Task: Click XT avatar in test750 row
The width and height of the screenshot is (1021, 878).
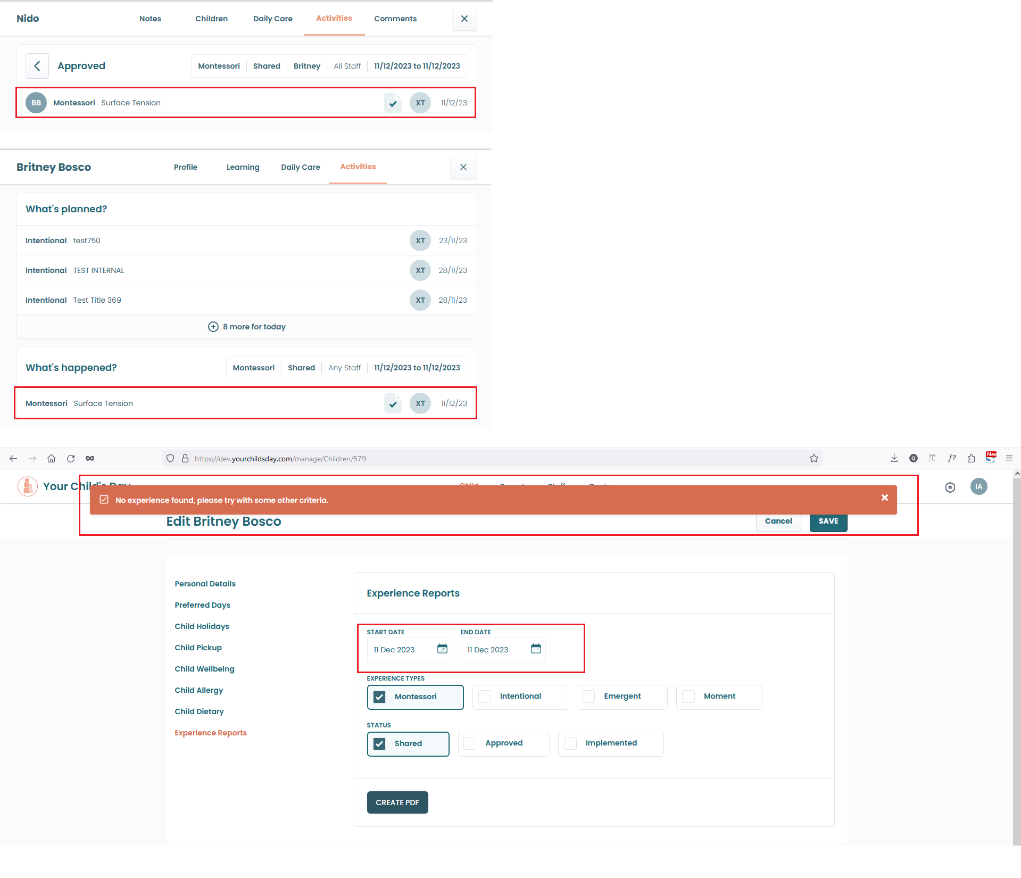Action: (420, 241)
